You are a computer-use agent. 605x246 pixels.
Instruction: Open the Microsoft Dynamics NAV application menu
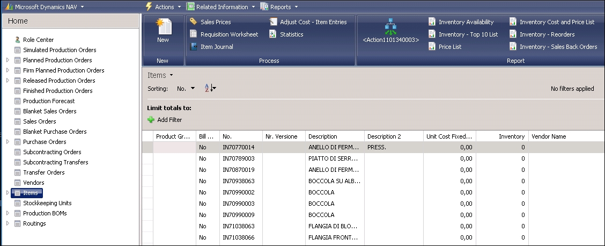45,6
